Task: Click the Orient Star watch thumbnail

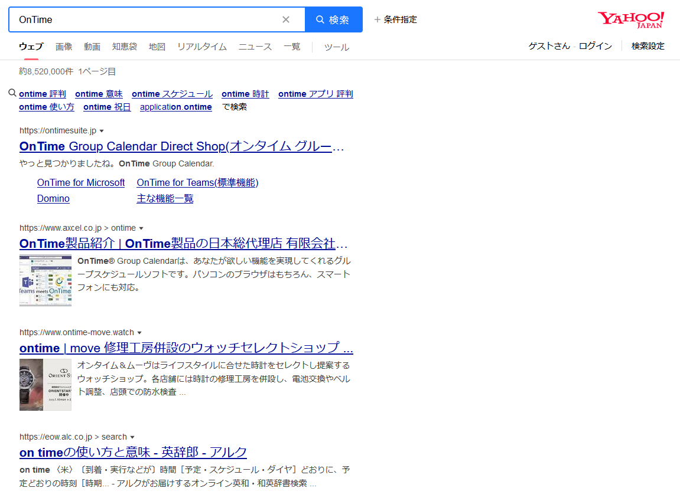Action: [45, 385]
